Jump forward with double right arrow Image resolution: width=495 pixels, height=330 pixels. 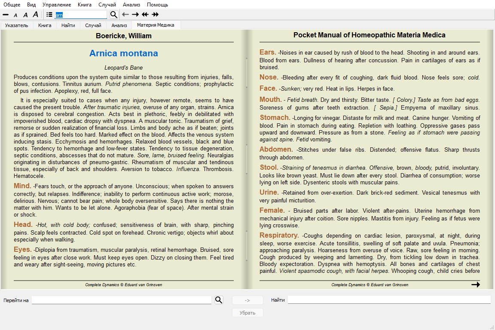coord(155,15)
